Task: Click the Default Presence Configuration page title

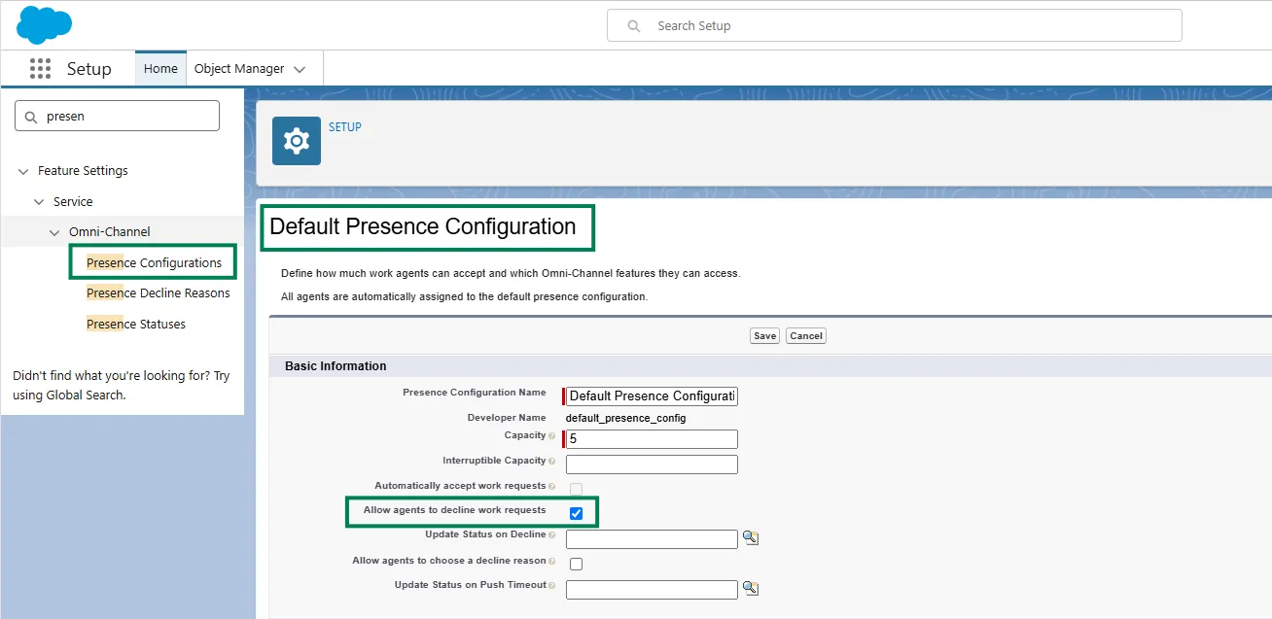Action: click(423, 227)
